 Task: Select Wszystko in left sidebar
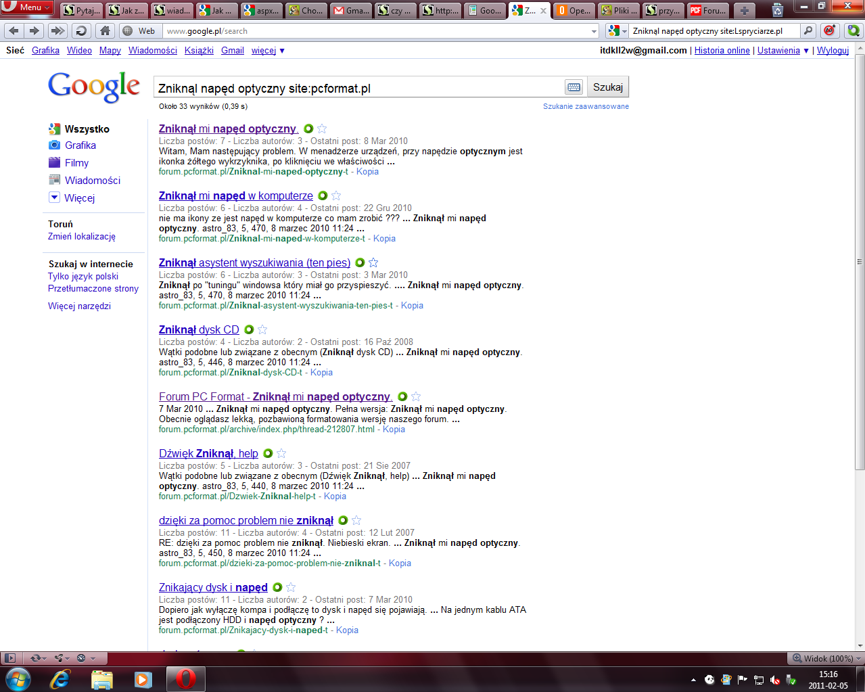click(78, 129)
